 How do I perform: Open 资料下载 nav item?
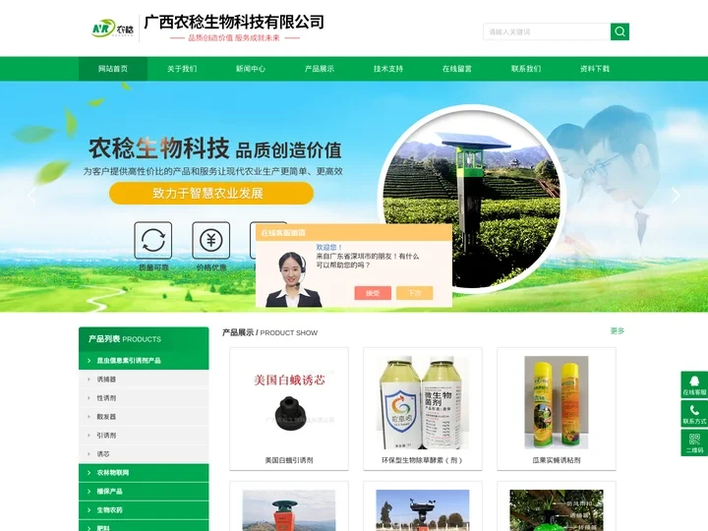tap(595, 69)
